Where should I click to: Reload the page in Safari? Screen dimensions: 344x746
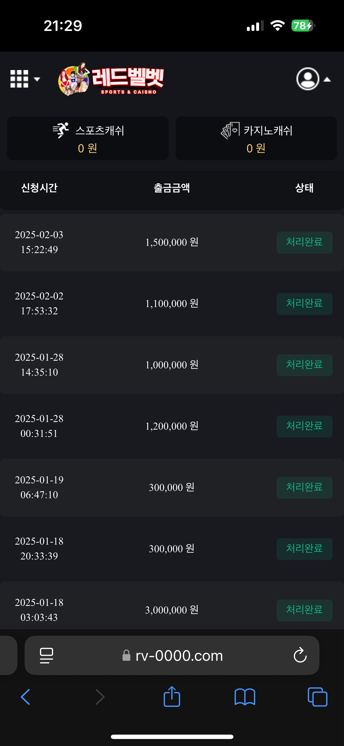pos(300,656)
